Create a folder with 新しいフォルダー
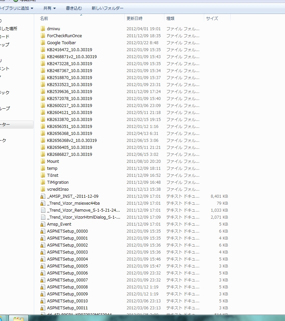Image resolution: width=285 pixels, height=321 pixels. (x=107, y=8)
